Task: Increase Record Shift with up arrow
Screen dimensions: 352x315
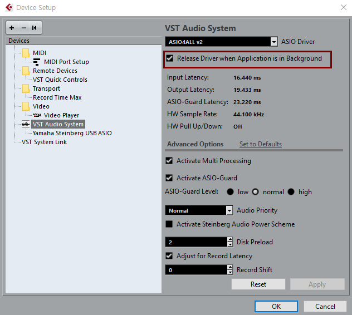Action: (230, 267)
